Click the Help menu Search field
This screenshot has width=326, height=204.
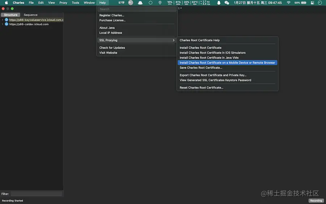tap(137, 9)
